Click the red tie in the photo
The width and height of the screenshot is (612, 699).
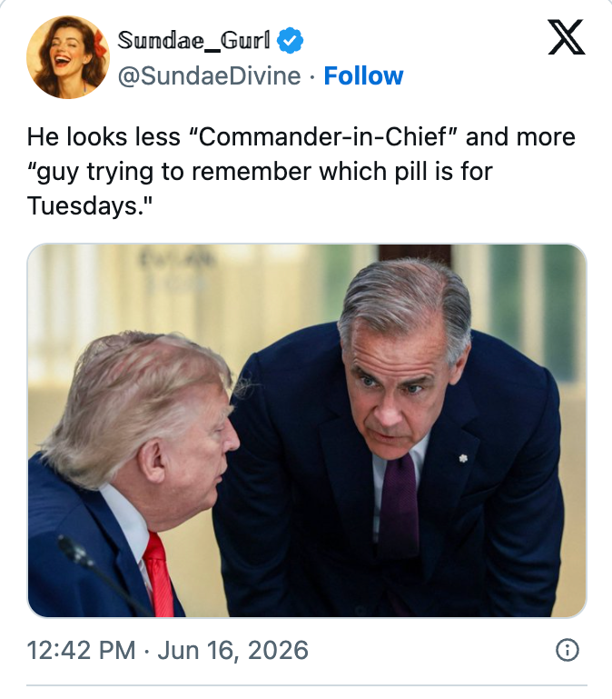[159, 576]
